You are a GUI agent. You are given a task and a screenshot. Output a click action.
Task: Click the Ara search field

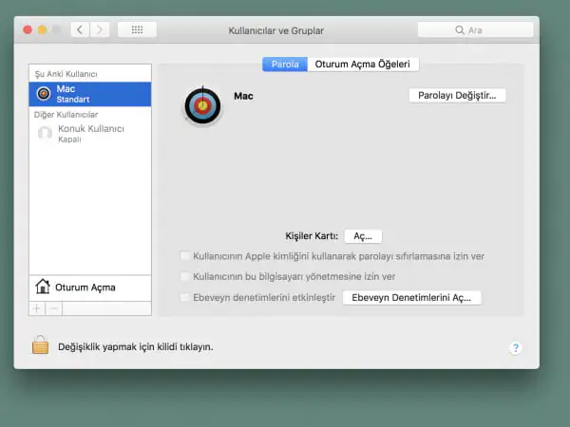pos(476,30)
